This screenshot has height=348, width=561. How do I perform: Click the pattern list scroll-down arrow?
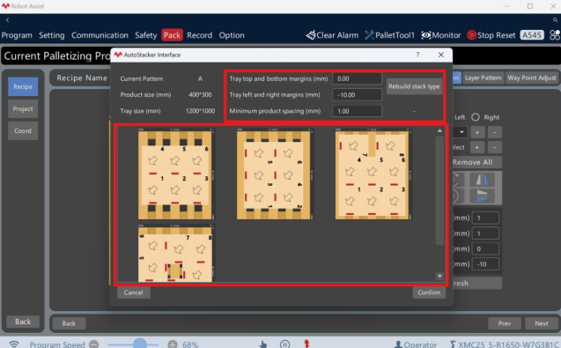(x=439, y=276)
